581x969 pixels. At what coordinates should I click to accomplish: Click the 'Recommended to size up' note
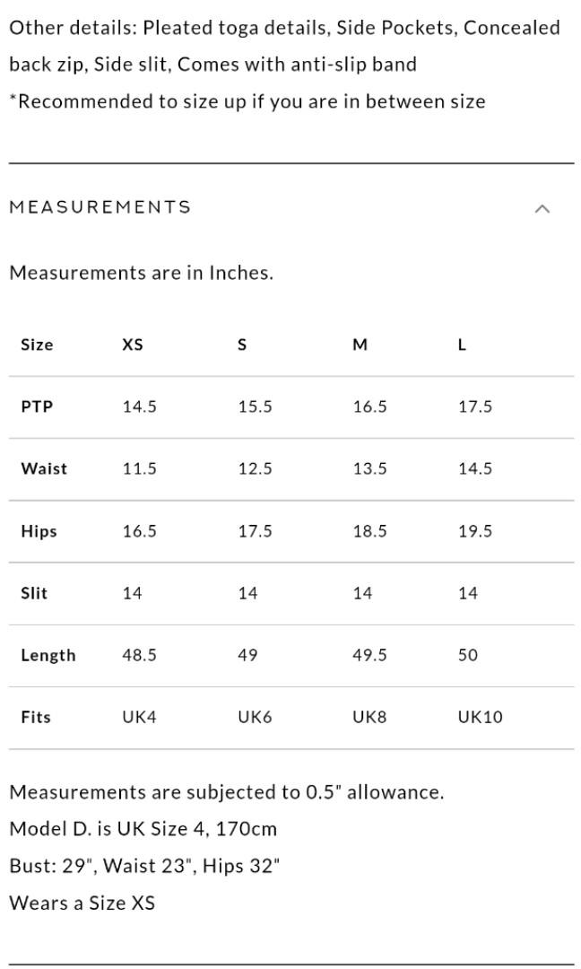click(247, 101)
